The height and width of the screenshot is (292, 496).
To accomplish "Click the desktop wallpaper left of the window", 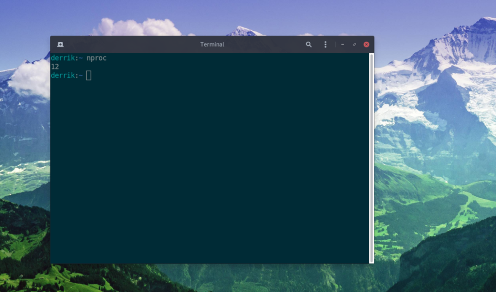I will 24,145.
